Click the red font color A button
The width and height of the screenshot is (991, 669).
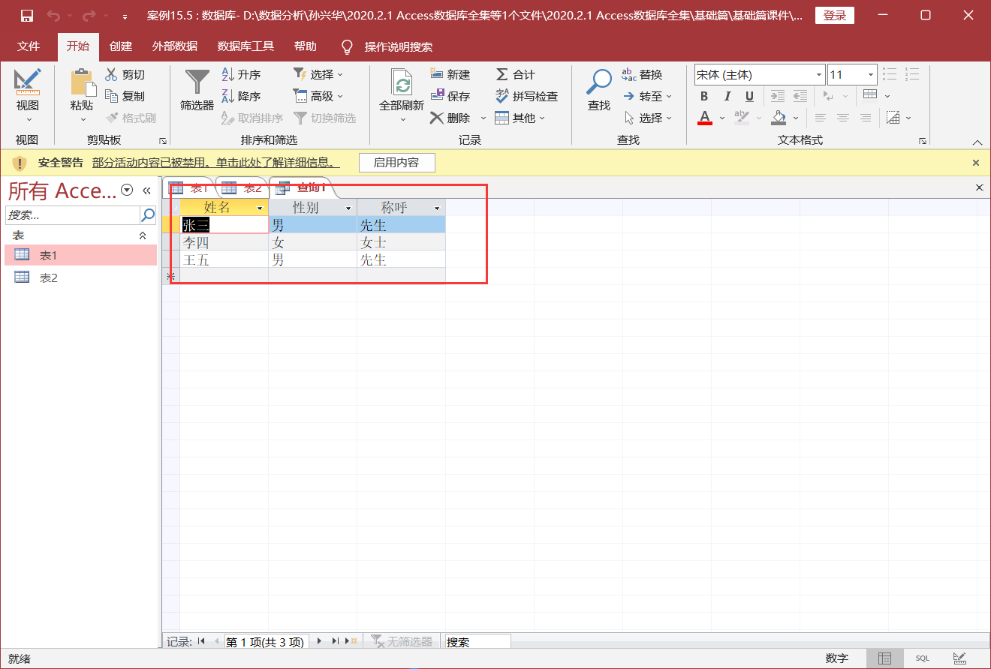coord(704,118)
